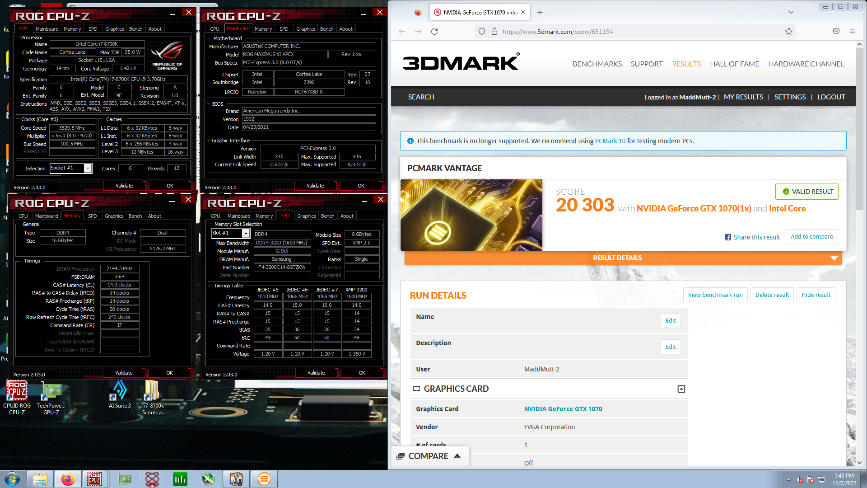This screenshot has height=488, width=867.
Task: Click the muted volume tray icon
Action: click(799, 479)
